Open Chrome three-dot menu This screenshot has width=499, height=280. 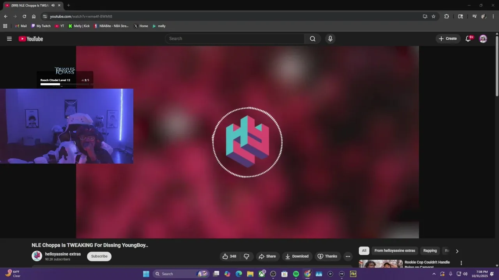[x=493, y=16]
